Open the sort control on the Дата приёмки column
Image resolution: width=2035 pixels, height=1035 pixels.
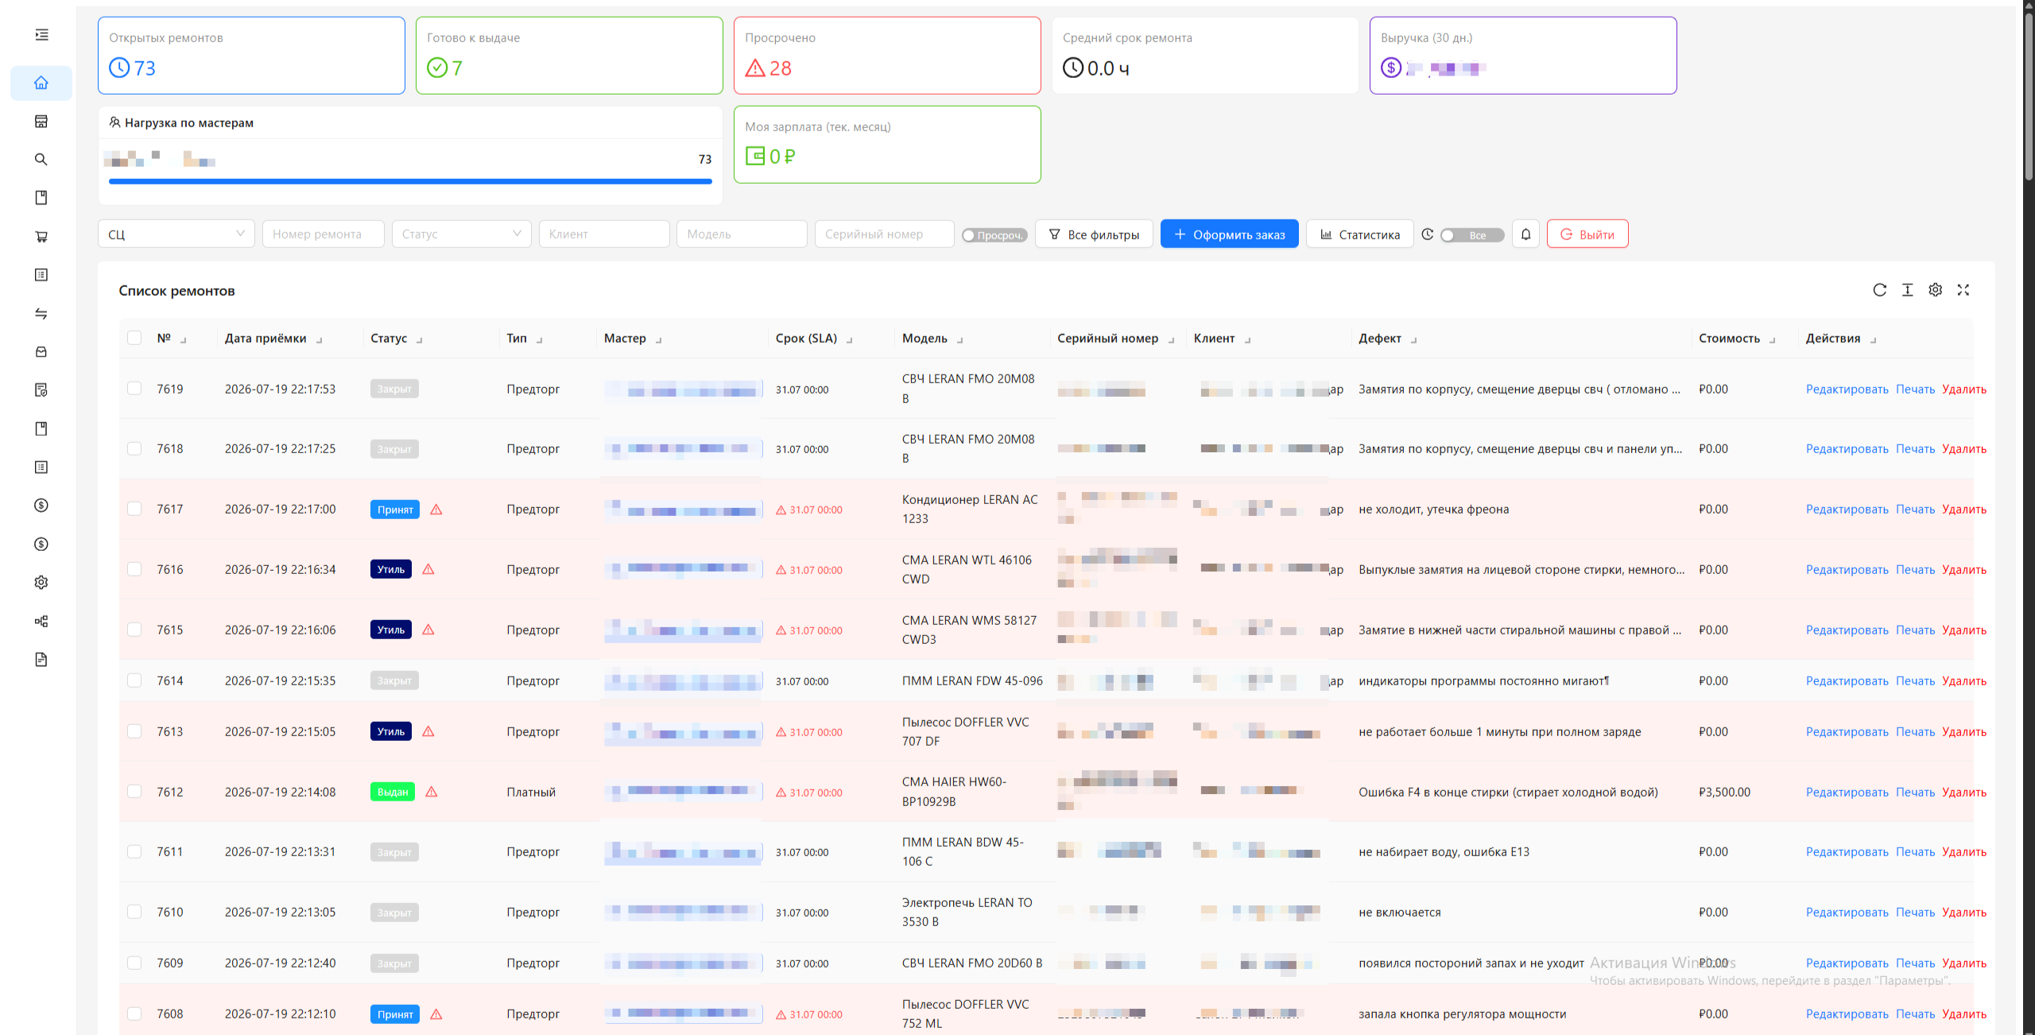tap(319, 339)
